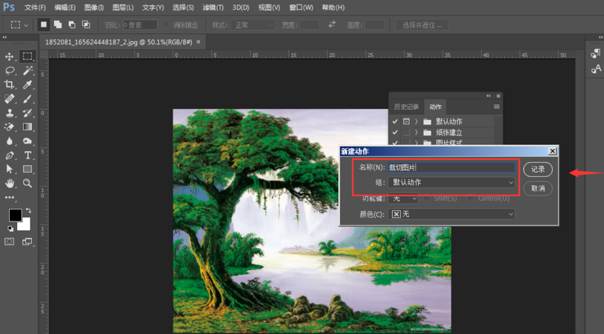Open the 滤镜(T) menu
The width and height of the screenshot is (604, 334).
click(213, 7)
